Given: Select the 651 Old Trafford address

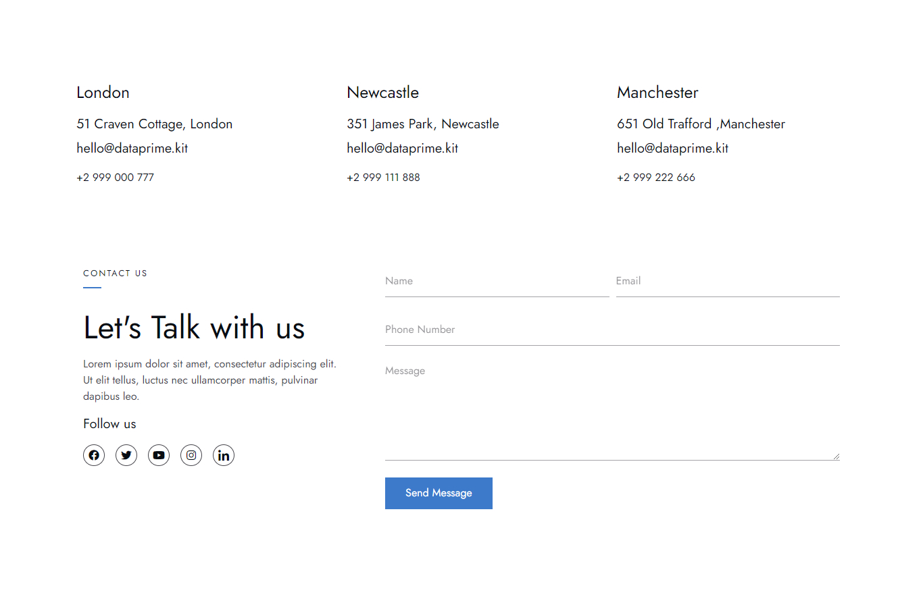Looking at the screenshot, I should 701,124.
